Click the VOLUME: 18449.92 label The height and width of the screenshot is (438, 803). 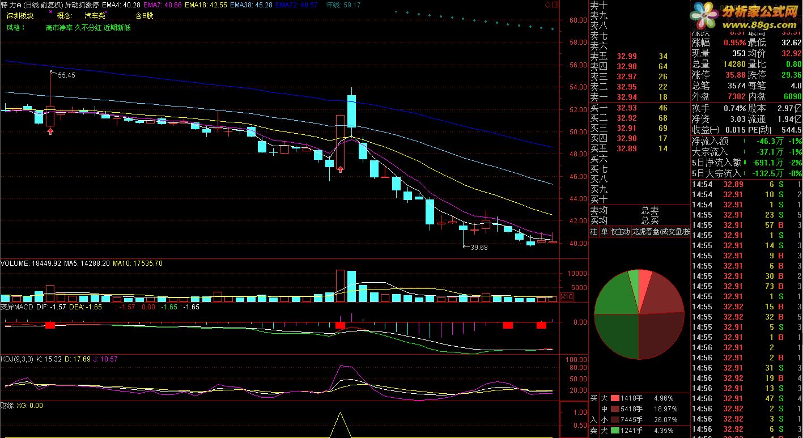(30, 263)
